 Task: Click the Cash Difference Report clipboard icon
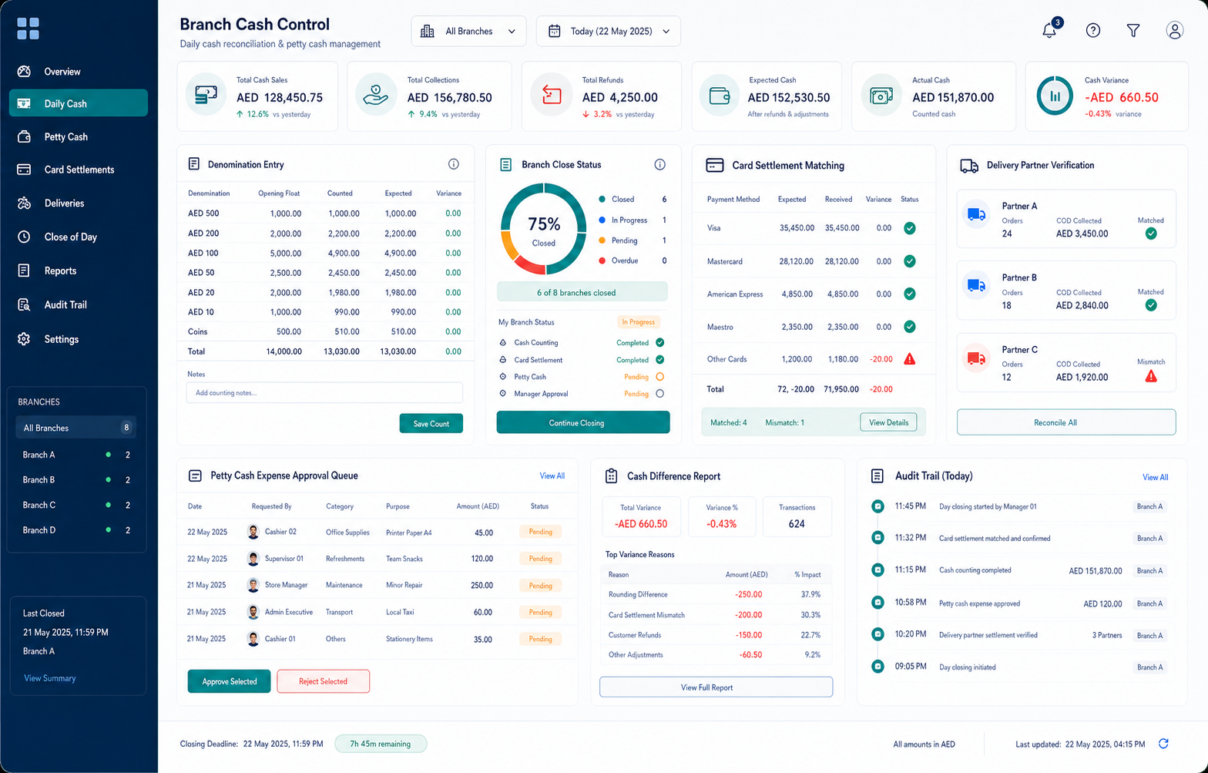[611, 476]
